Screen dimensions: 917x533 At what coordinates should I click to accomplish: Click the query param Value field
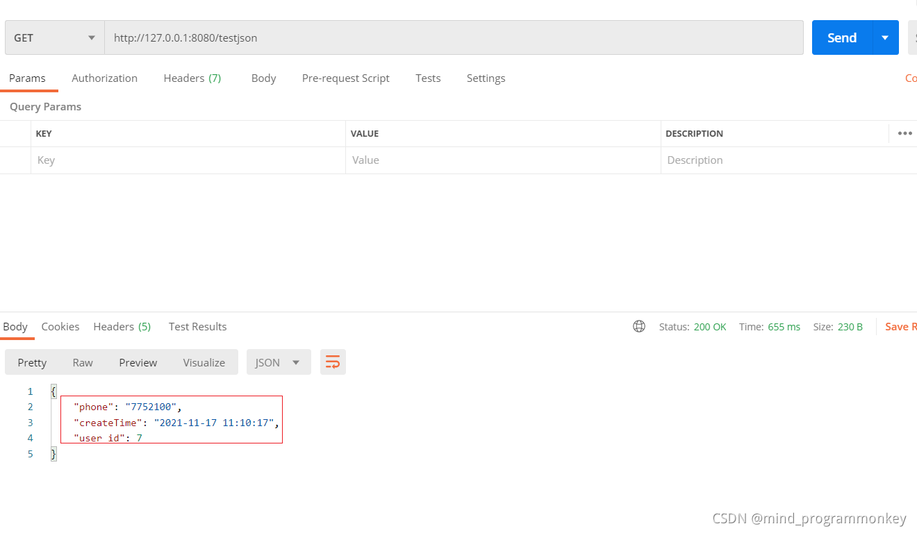[503, 160]
